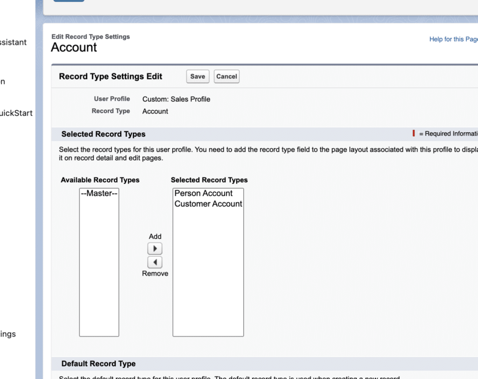Click the partially visible blue button at top
Screen dimensions: 478x379
[x=69, y=1]
